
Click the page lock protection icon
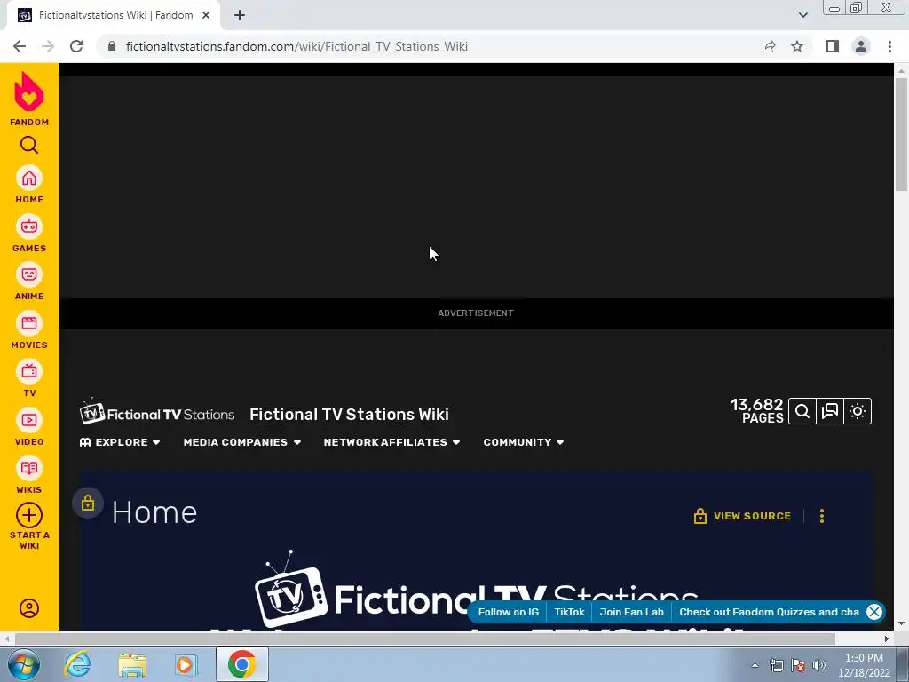(88, 503)
